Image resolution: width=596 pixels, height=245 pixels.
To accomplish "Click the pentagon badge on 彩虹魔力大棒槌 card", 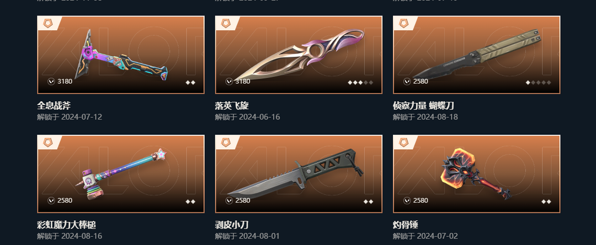I will pos(47,143).
